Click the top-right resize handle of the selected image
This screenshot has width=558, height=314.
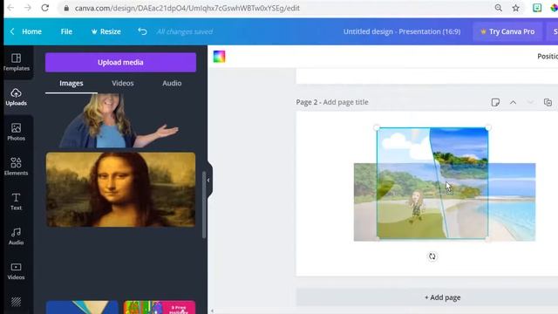(488, 127)
